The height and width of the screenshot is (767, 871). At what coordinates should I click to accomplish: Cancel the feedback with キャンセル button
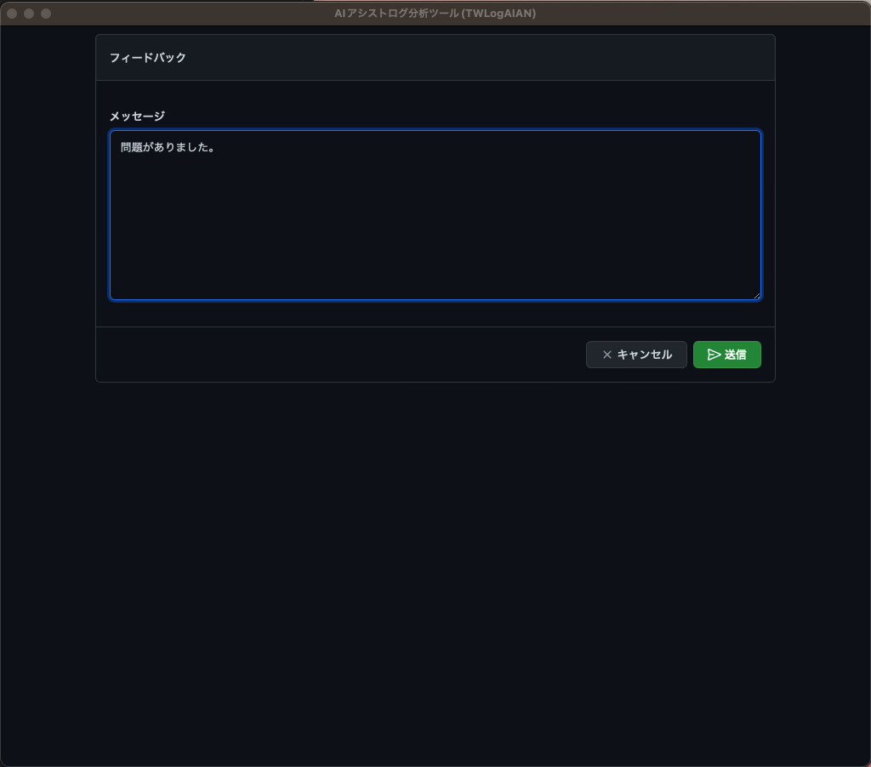[x=636, y=355]
